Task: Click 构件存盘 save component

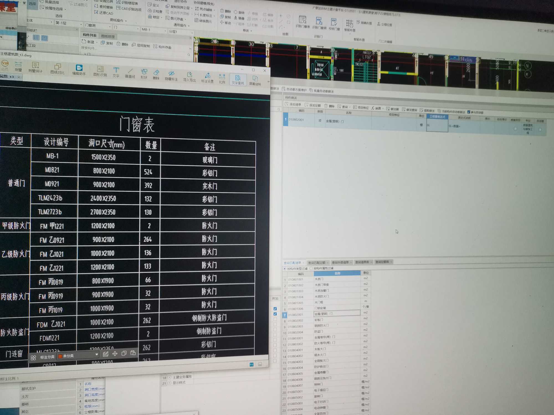Action: coord(162,47)
